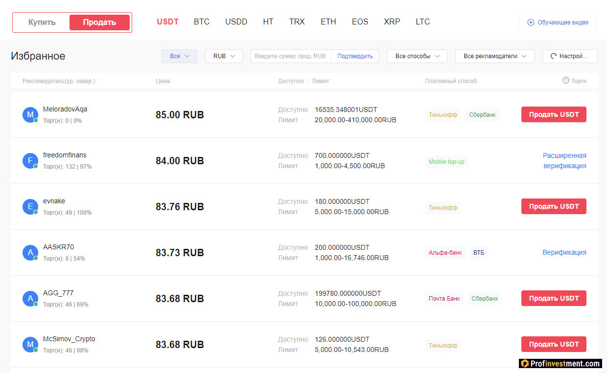Open Обучающее видео tutorial button
Screen dimensions: 607x373
click(558, 22)
